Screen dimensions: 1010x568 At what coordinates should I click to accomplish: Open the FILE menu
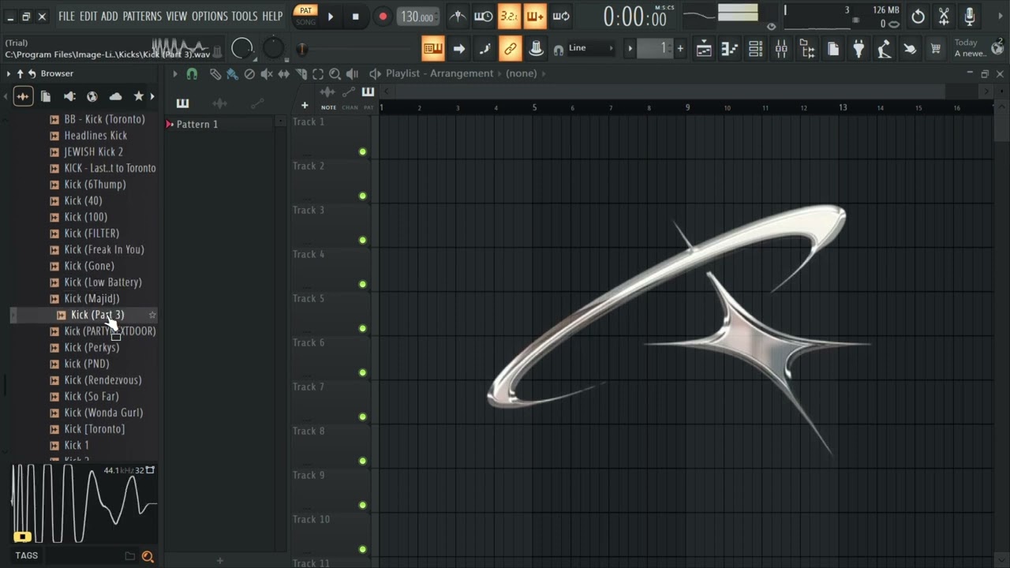(x=66, y=16)
